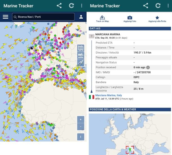This screenshot has height=155, width=172.
Task: Select the MMSI value 247205700
Action: [x=144, y=72]
